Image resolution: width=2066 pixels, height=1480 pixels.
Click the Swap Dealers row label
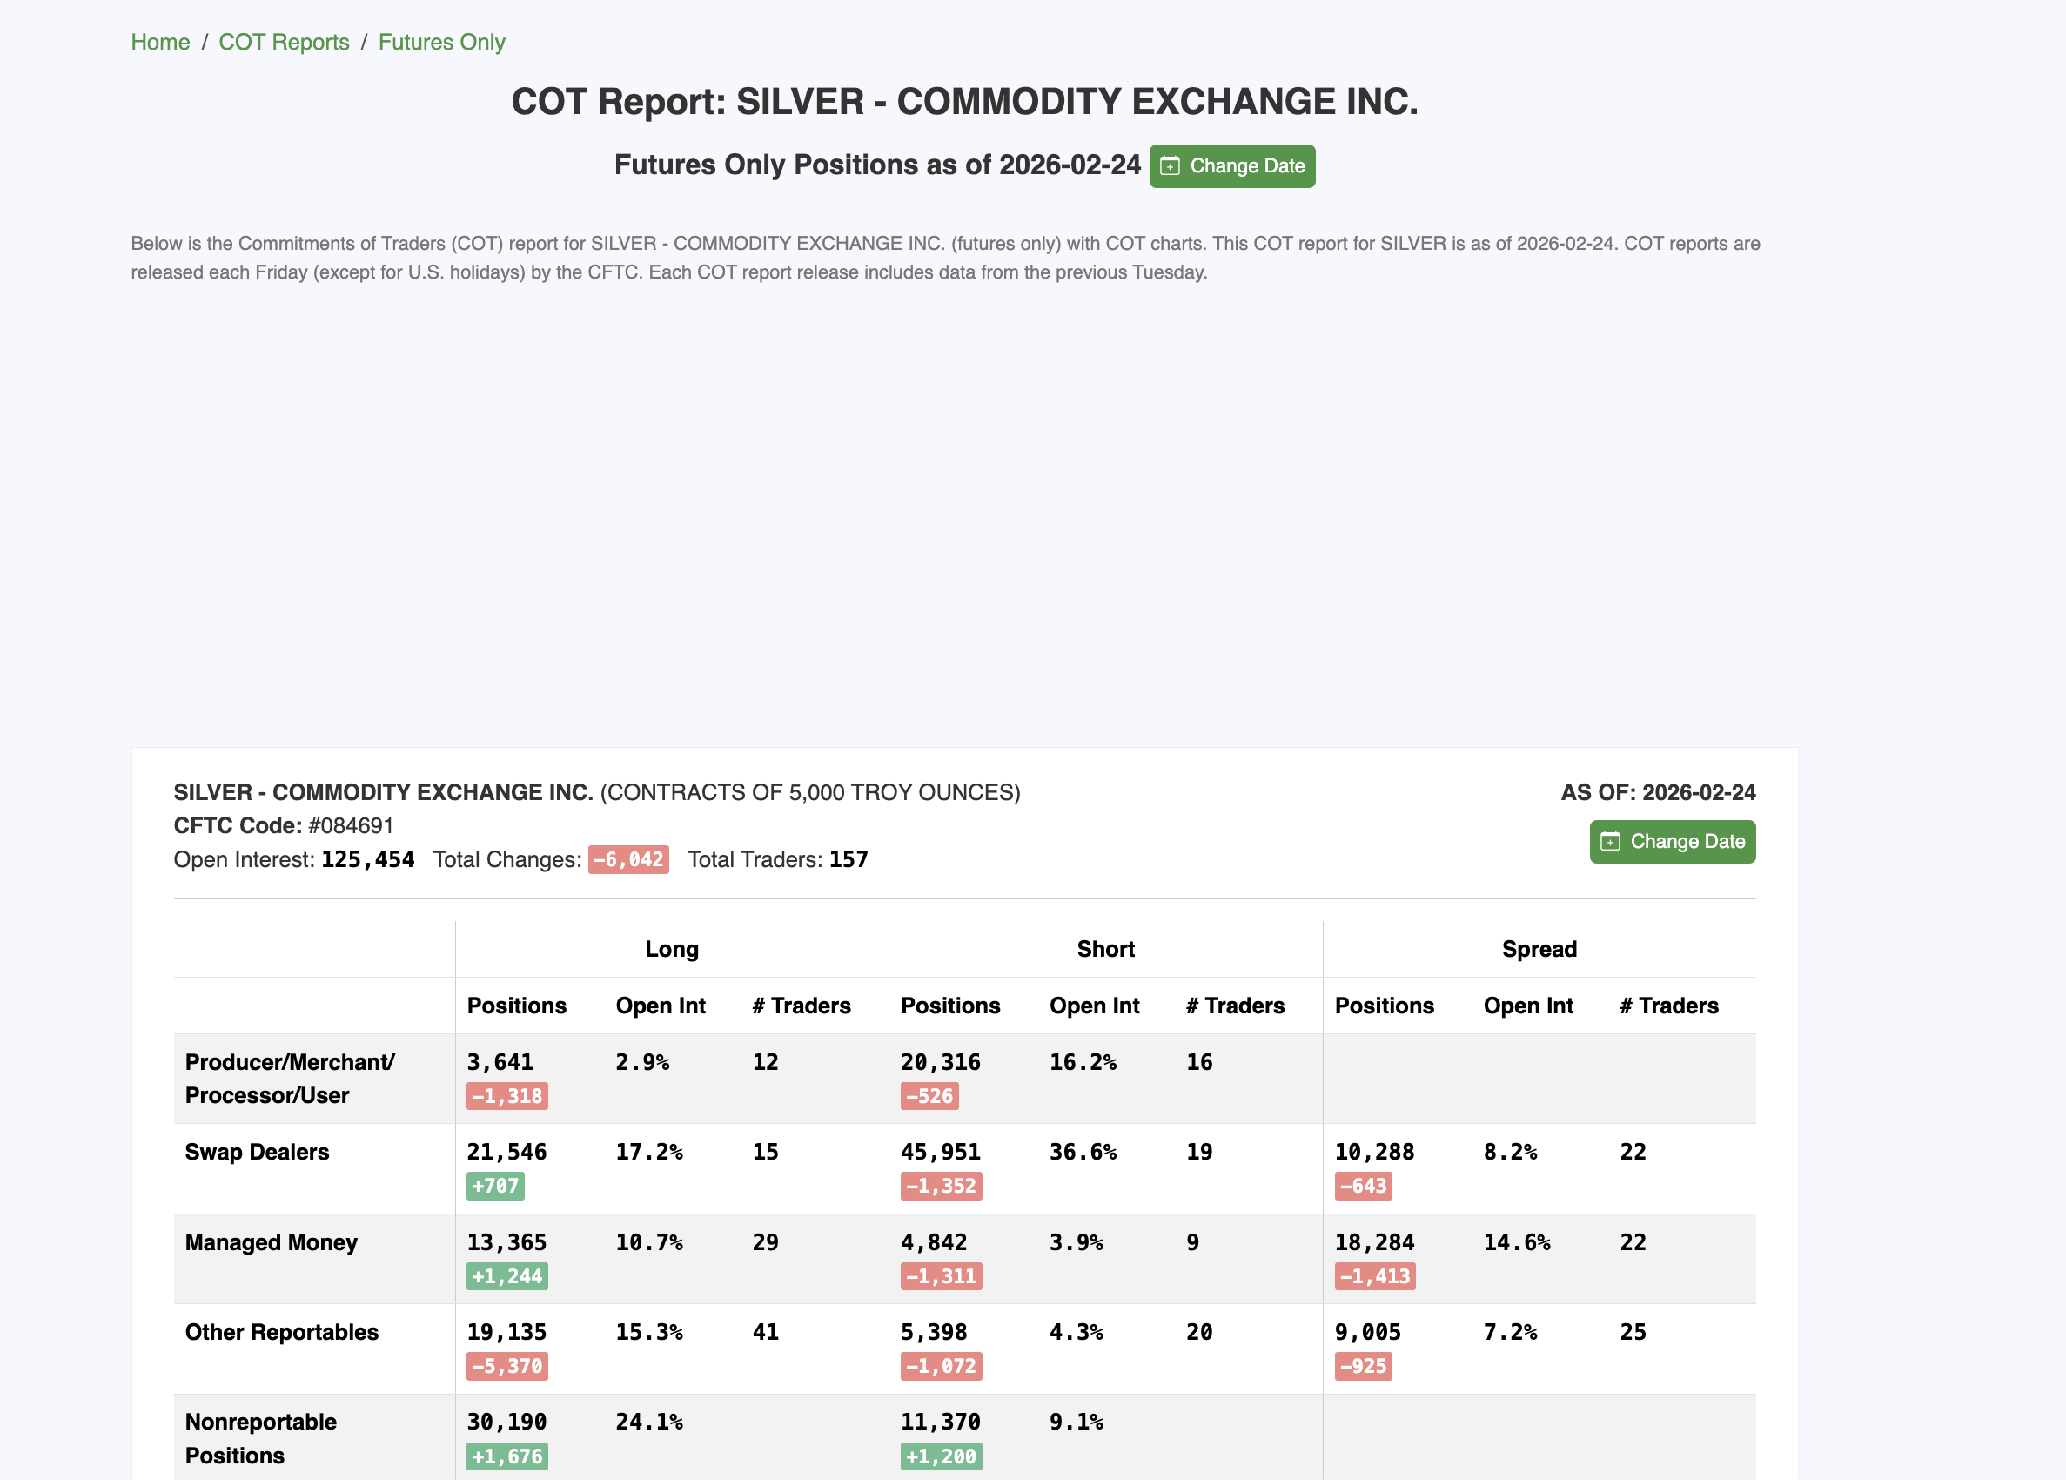(x=257, y=1152)
